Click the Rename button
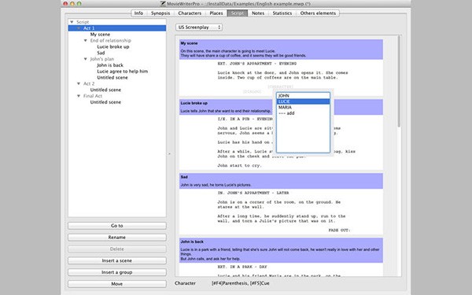The width and height of the screenshot is (472, 295). [x=117, y=238]
